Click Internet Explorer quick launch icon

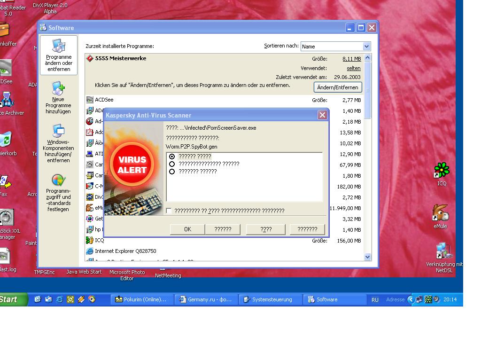[x=60, y=299]
